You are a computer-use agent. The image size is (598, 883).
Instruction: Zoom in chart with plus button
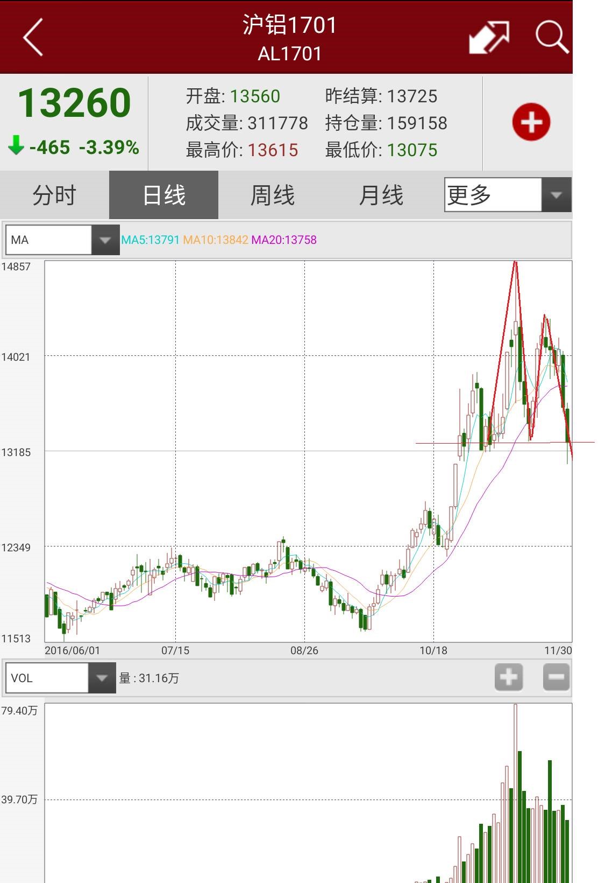(509, 677)
